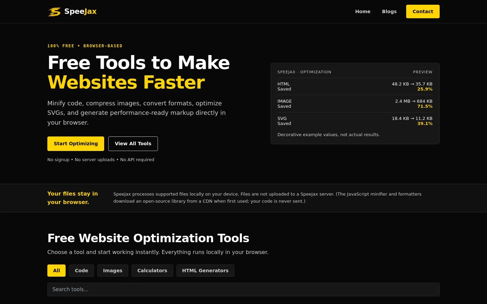The height and width of the screenshot is (304, 487).
Task: Click the 'IMAGE' row label in optimization card
Action: (284, 101)
